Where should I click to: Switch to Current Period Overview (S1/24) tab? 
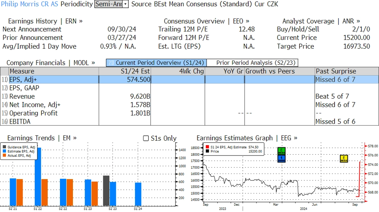tap(157, 63)
